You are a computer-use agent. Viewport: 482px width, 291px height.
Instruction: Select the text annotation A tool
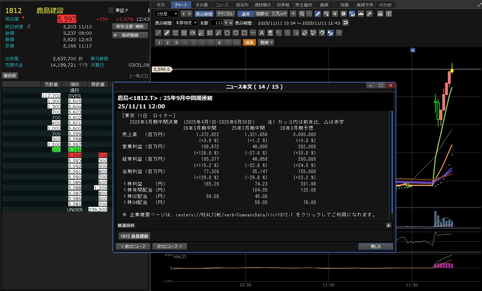(x=262, y=33)
